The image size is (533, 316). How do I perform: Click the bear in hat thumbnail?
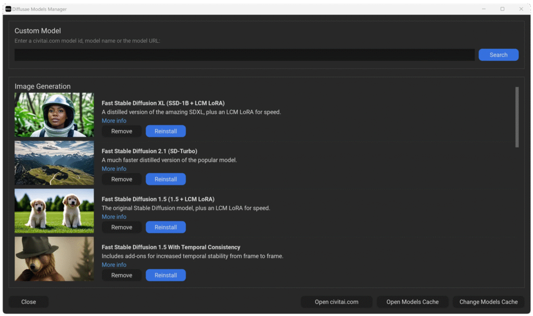54,259
